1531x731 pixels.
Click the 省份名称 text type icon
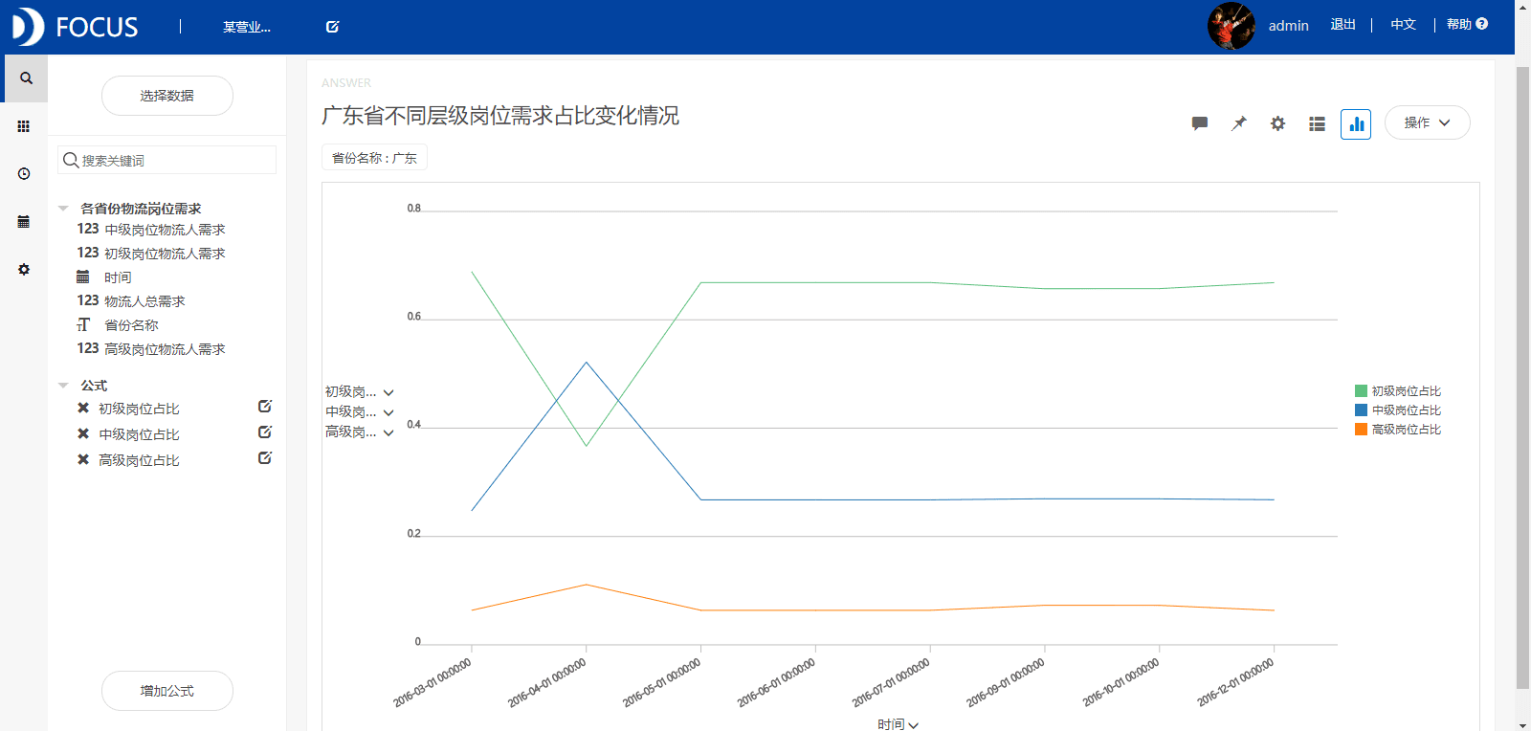(x=83, y=324)
